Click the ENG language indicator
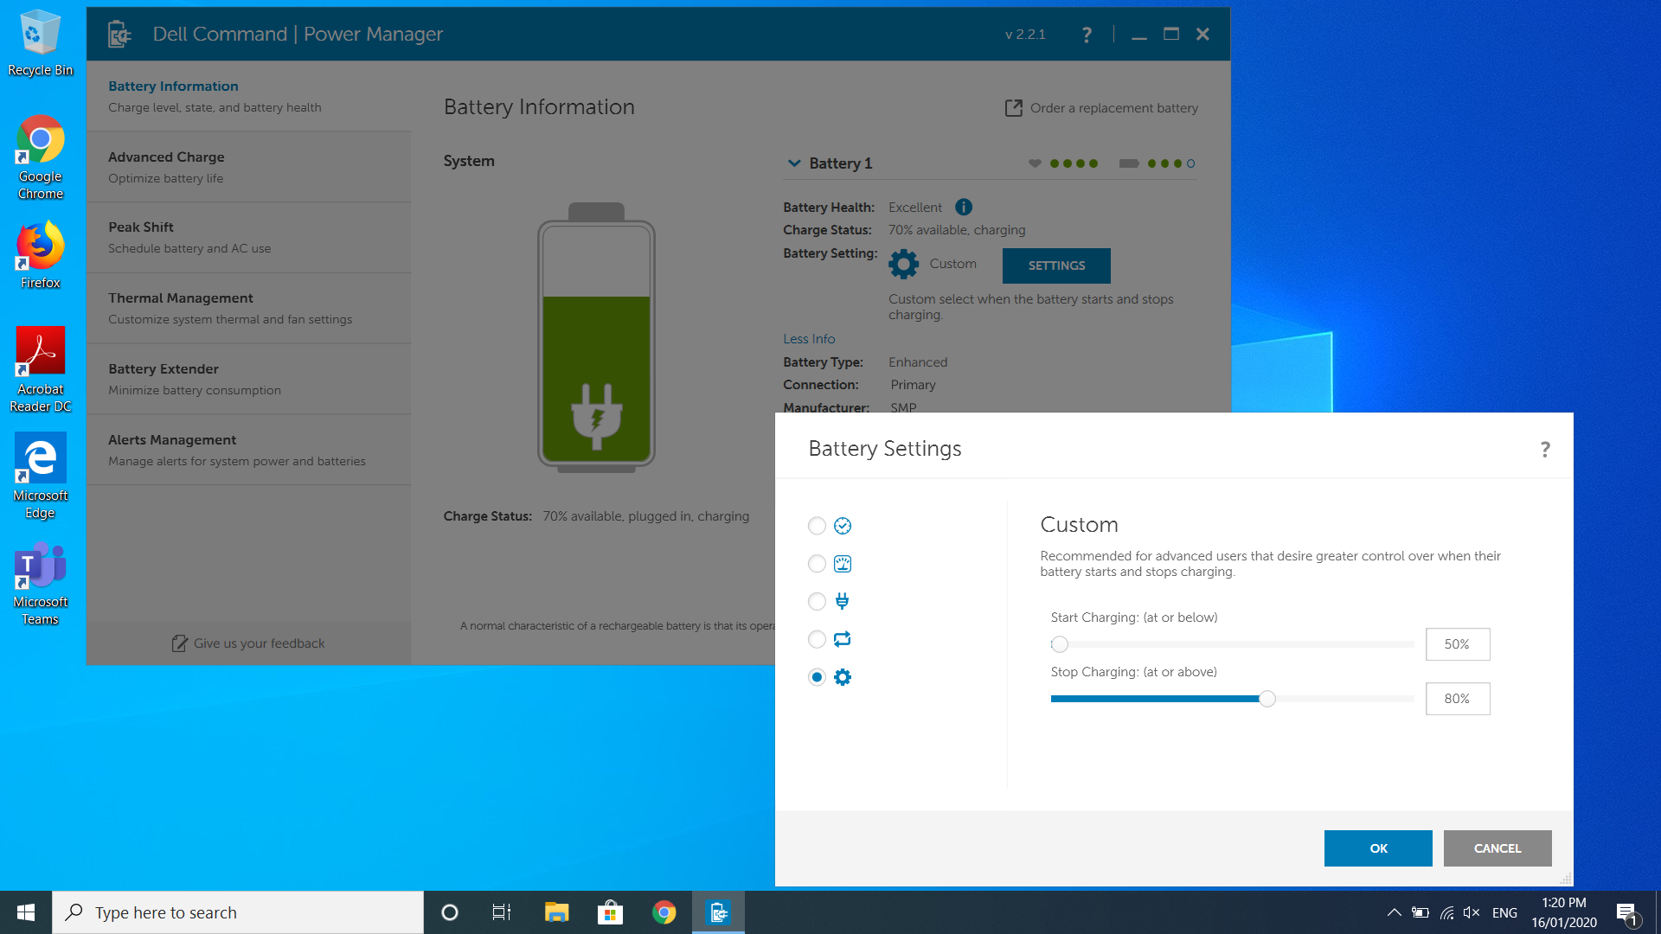Viewport: 1661px width, 934px height. (x=1504, y=912)
